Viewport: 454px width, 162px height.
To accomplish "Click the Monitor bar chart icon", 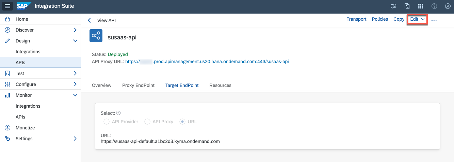I will click(7, 95).
